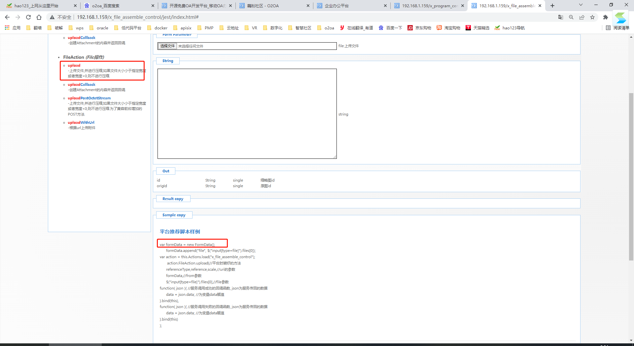Open the PMP bookmark folder
This screenshot has height=346, width=634.
tap(205, 28)
